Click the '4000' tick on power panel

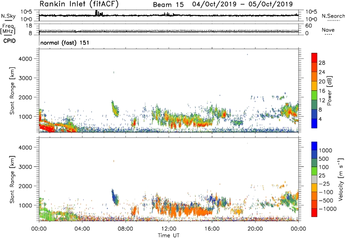click(x=25, y=59)
